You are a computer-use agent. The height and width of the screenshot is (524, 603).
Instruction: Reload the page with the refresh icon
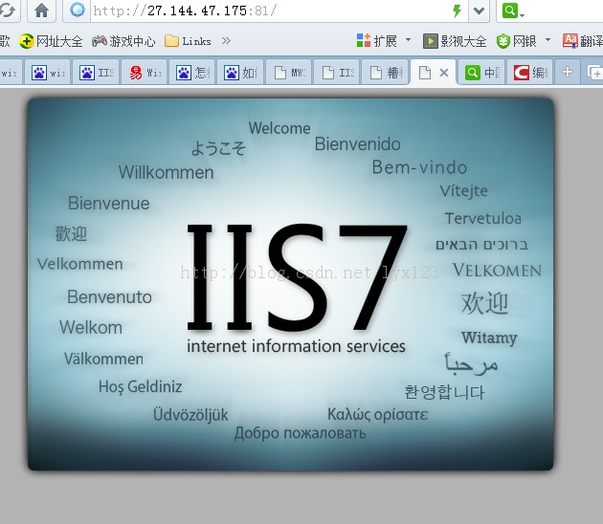click(8, 11)
